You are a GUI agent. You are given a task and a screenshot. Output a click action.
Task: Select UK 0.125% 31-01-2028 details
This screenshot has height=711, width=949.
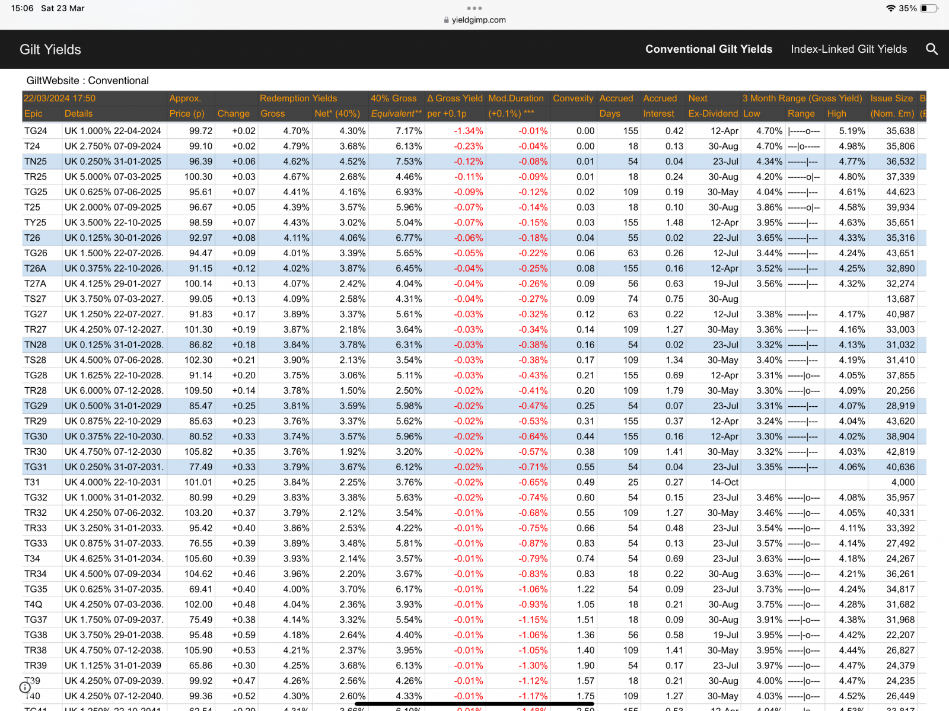[114, 345]
